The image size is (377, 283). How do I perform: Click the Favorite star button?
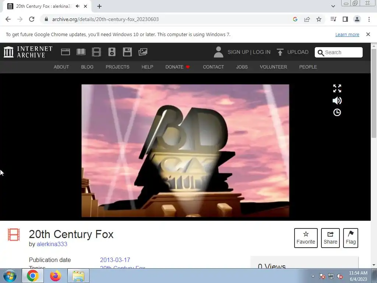coord(306,238)
